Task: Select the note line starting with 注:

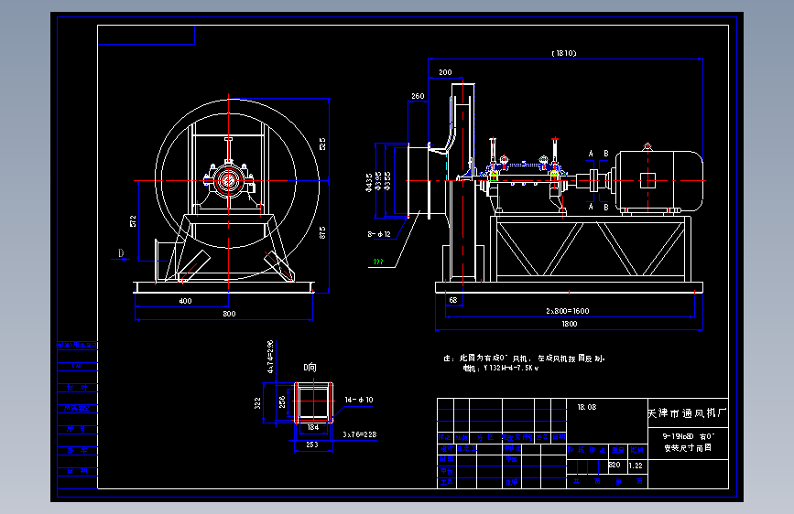Action: (524, 359)
